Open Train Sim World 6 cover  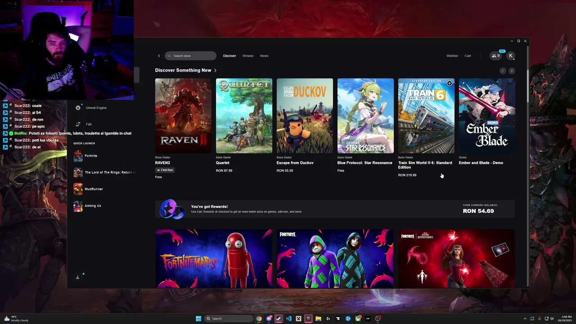tap(426, 116)
